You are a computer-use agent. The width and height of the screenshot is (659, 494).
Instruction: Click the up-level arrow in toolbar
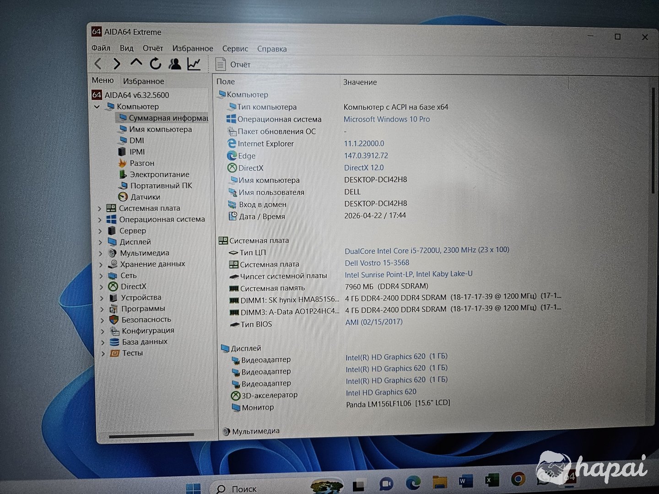click(136, 63)
